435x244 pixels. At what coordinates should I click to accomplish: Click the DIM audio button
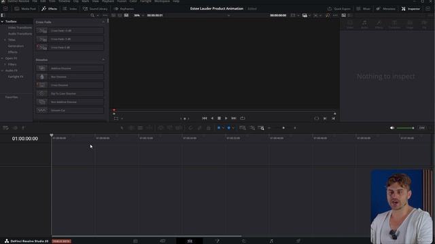pyautogui.click(x=421, y=128)
